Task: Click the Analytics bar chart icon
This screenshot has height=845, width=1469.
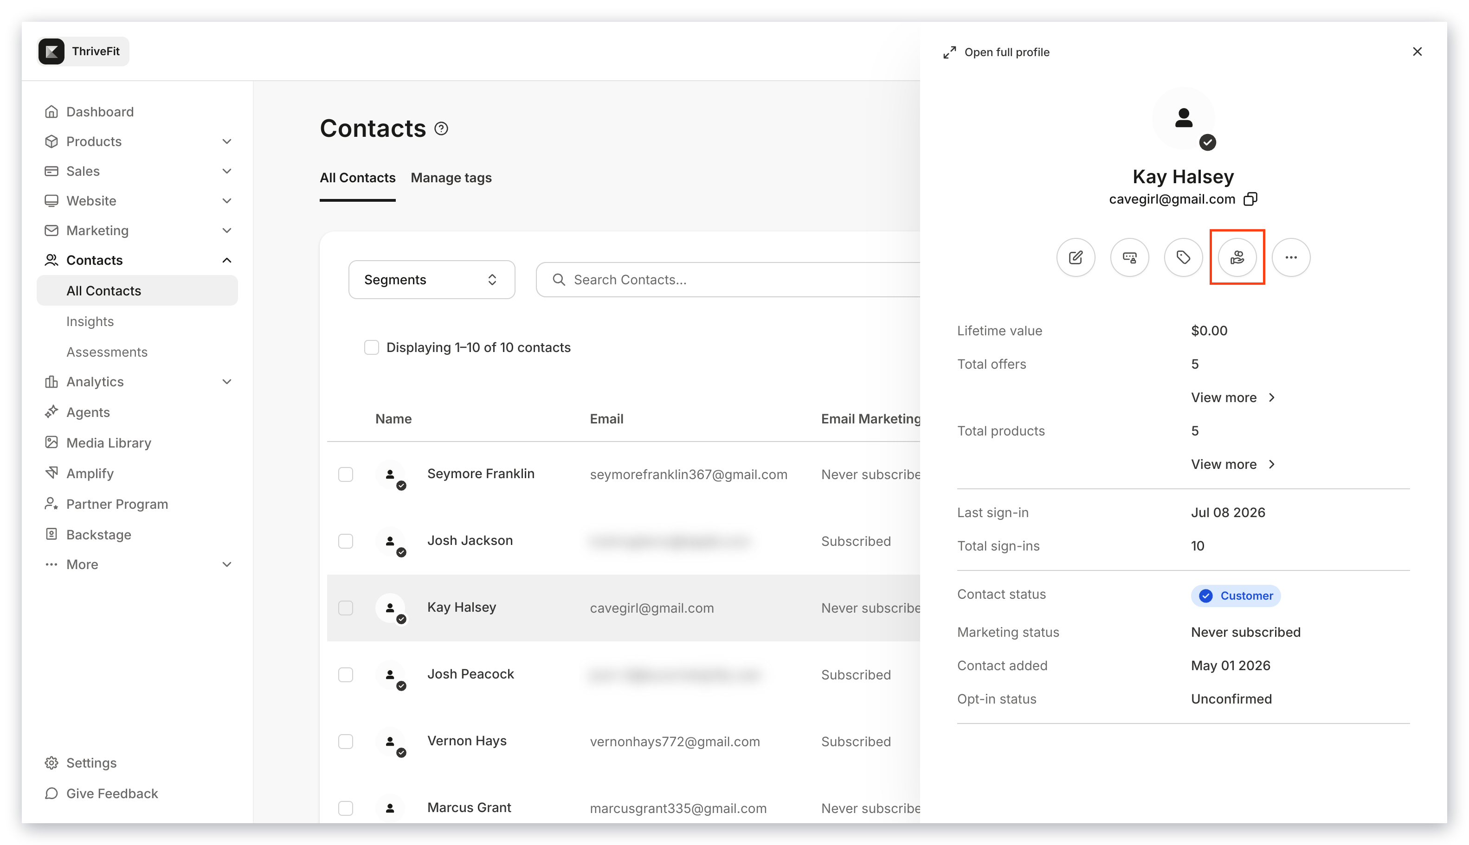Action: (51, 381)
